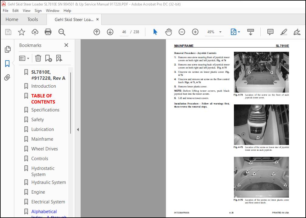Click the scrolling mode icon
The image size is (306, 218).
[251, 32]
